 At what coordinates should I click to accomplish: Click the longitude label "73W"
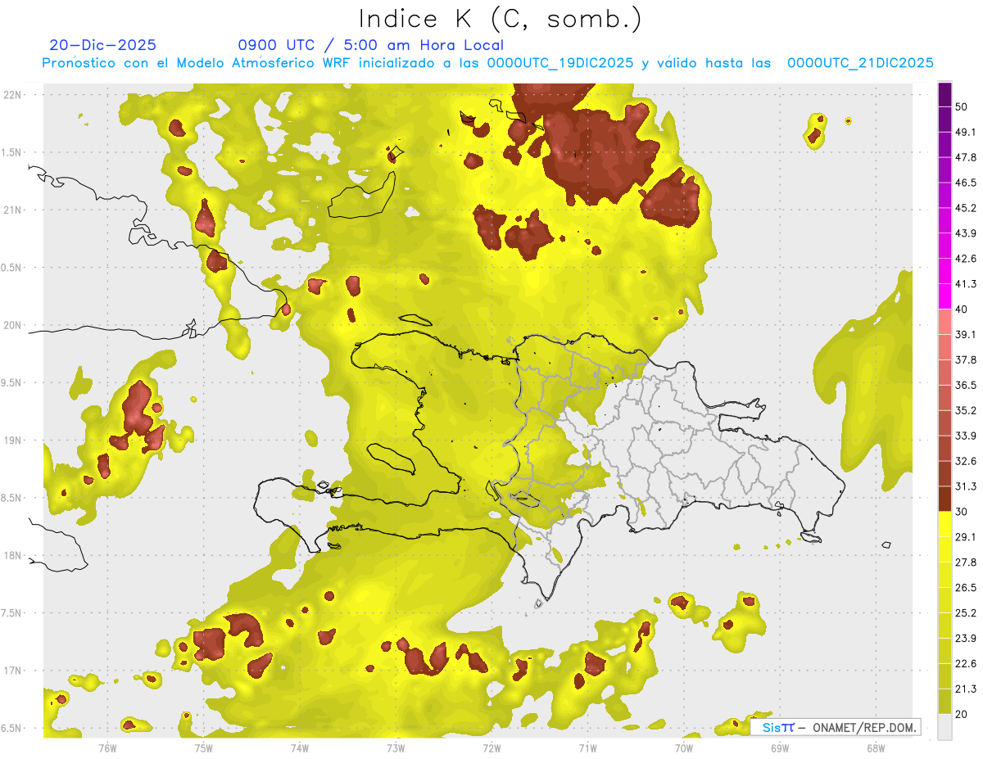tap(396, 748)
